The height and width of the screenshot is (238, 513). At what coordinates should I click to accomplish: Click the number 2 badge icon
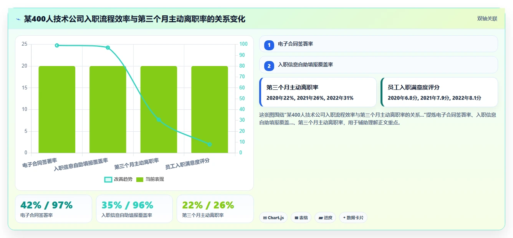coord(269,66)
